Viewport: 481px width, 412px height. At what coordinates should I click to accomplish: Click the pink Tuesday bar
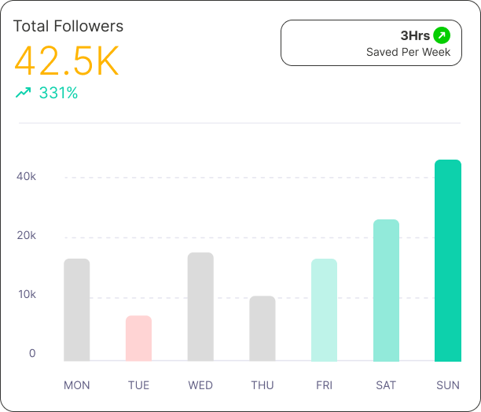(x=138, y=338)
